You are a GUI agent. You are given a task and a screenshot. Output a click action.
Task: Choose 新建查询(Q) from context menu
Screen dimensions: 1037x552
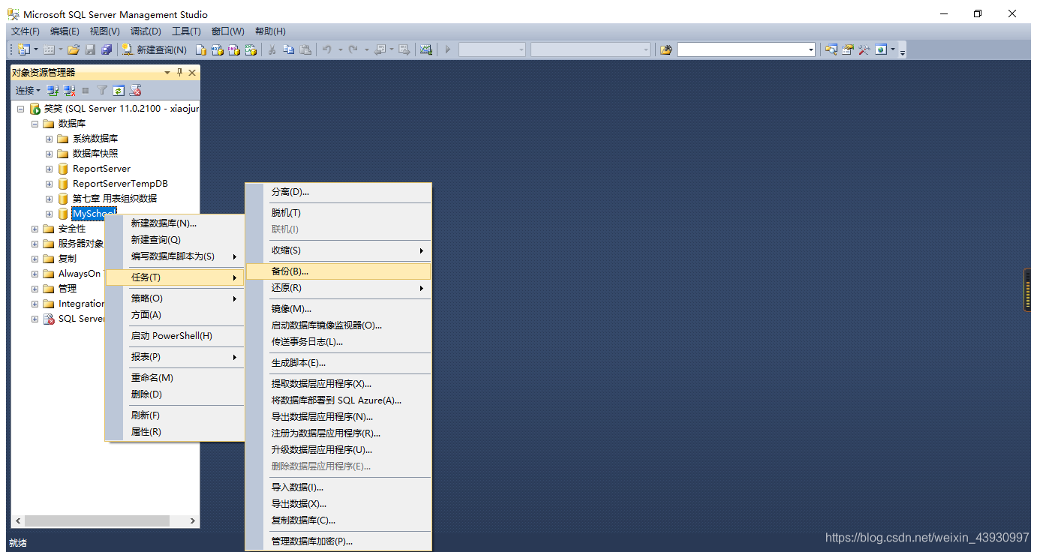click(x=174, y=240)
